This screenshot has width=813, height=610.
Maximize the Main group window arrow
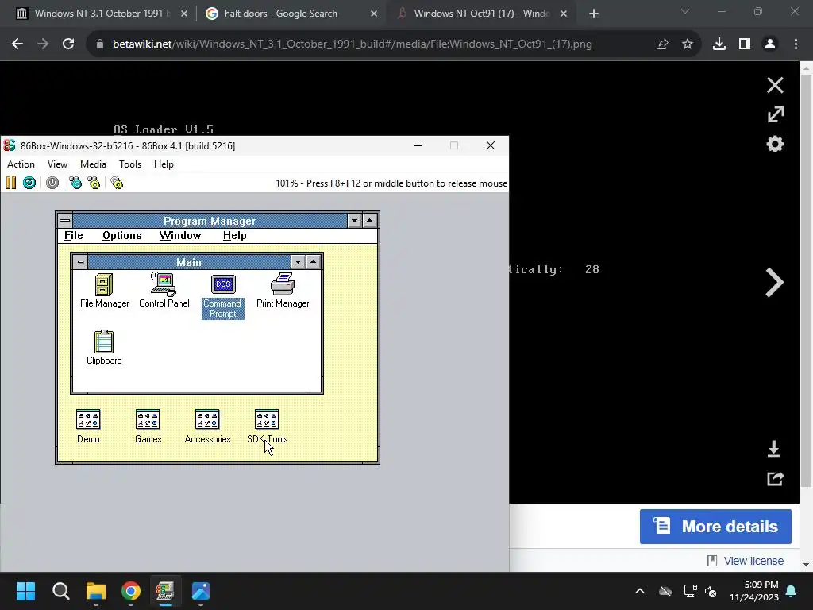click(313, 262)
